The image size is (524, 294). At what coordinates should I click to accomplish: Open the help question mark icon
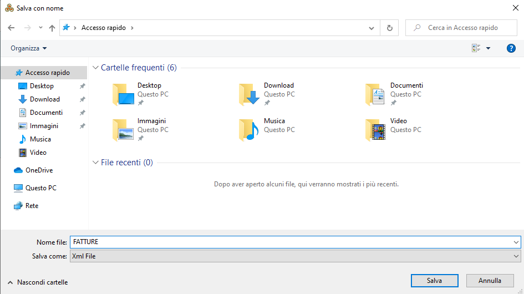(x=511, y=48)
